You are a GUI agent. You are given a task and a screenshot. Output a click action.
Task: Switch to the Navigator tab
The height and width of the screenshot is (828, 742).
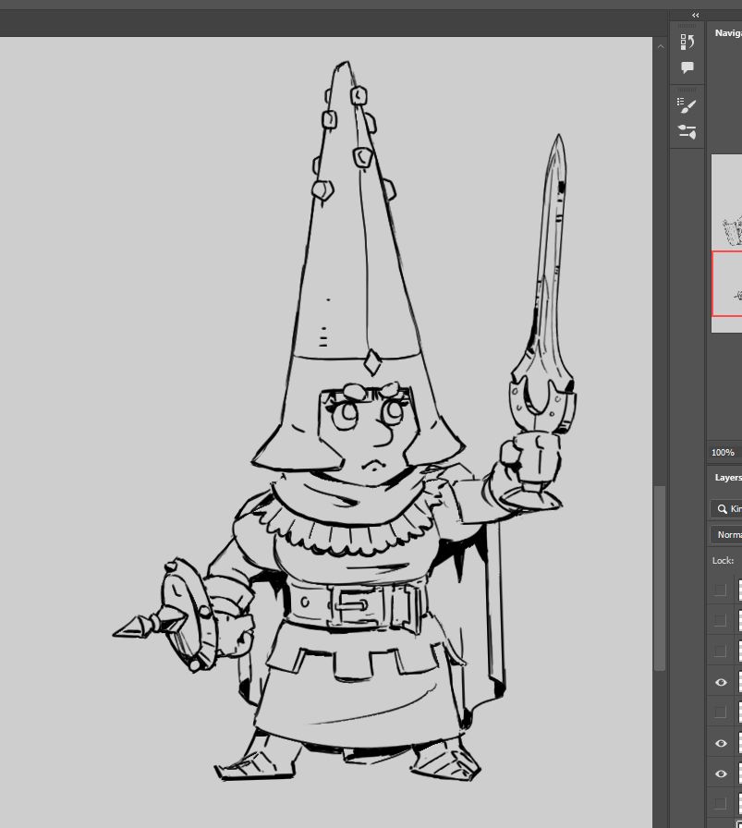(728, 31)
